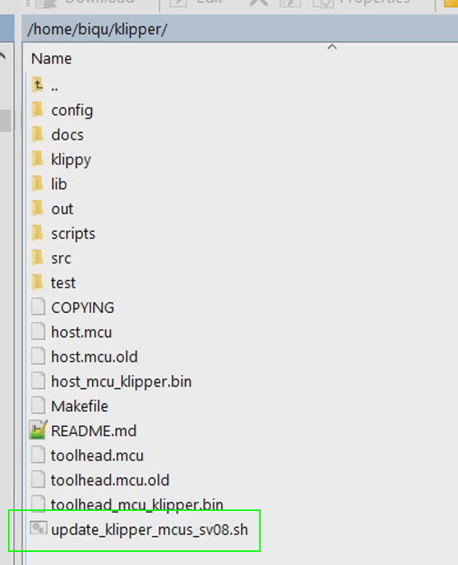
Task: Select the src folder entry
Action: click(61, 258)
